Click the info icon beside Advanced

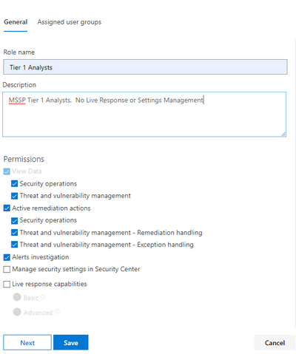57,312
